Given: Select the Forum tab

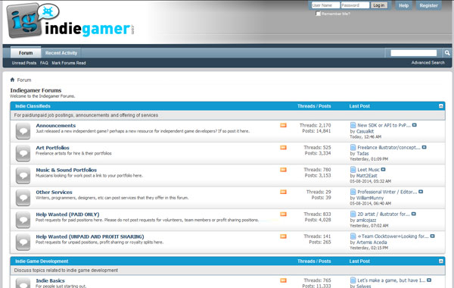Looking at the screenshot, I should tap(26, 53).
